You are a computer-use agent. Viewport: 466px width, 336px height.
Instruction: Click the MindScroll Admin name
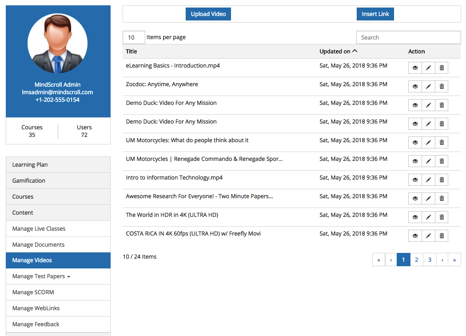[x=57, y=85]
